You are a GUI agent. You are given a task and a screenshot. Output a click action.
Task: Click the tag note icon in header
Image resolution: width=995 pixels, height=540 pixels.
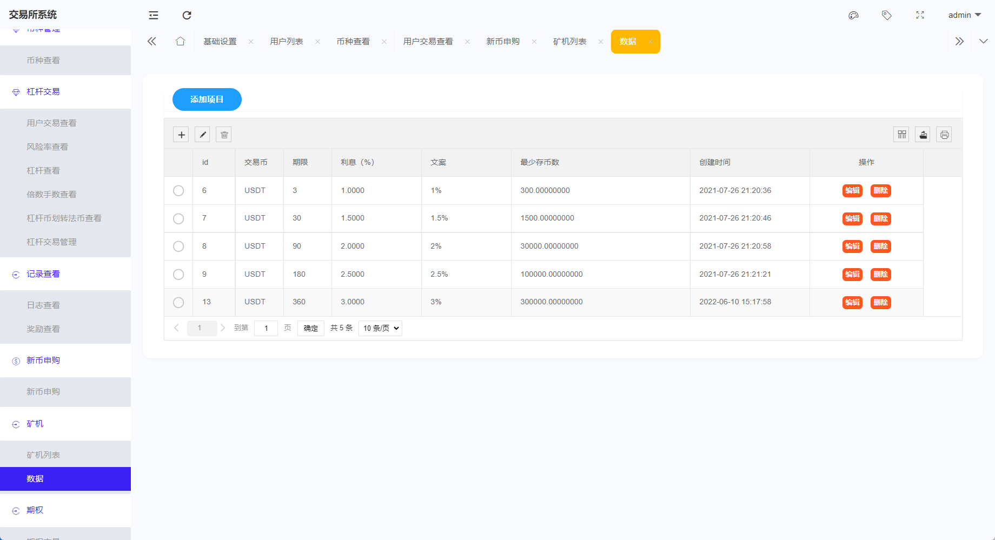(886, 15)
